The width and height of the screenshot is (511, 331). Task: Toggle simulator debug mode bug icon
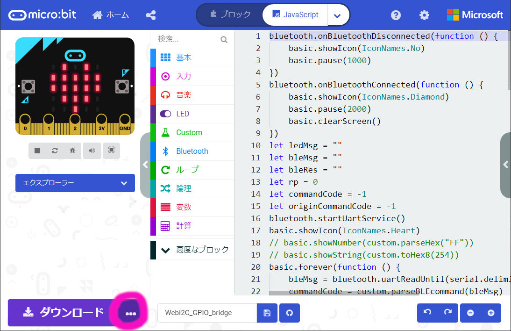73,151
